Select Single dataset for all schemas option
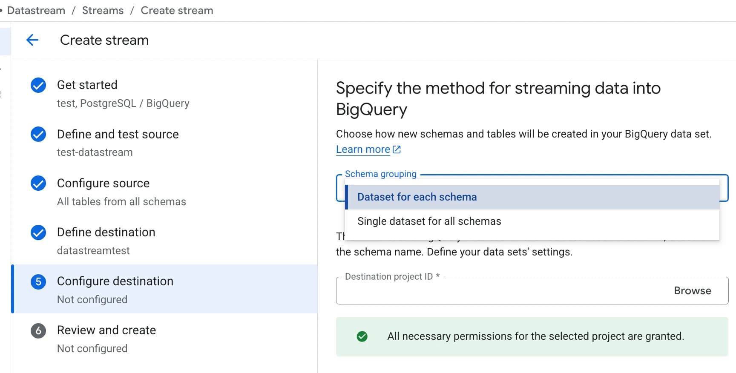This screenshot has height=373, width=736. tap(429, 221)
